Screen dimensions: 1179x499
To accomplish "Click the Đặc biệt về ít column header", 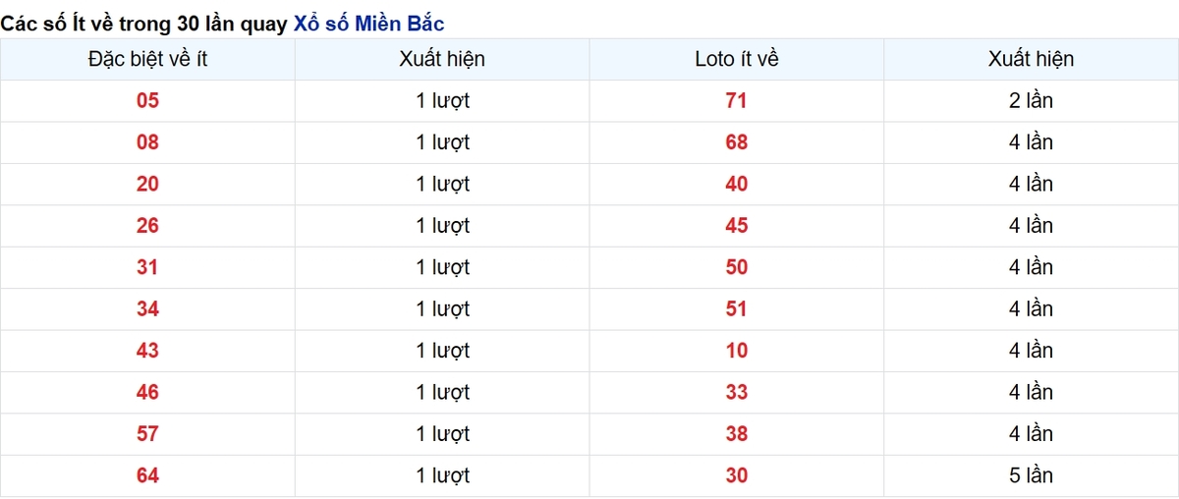I will pos(147,59).
